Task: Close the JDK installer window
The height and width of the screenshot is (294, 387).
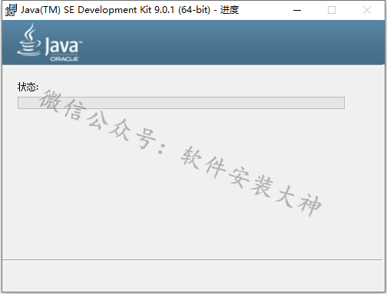Action: tap(367, 10)
